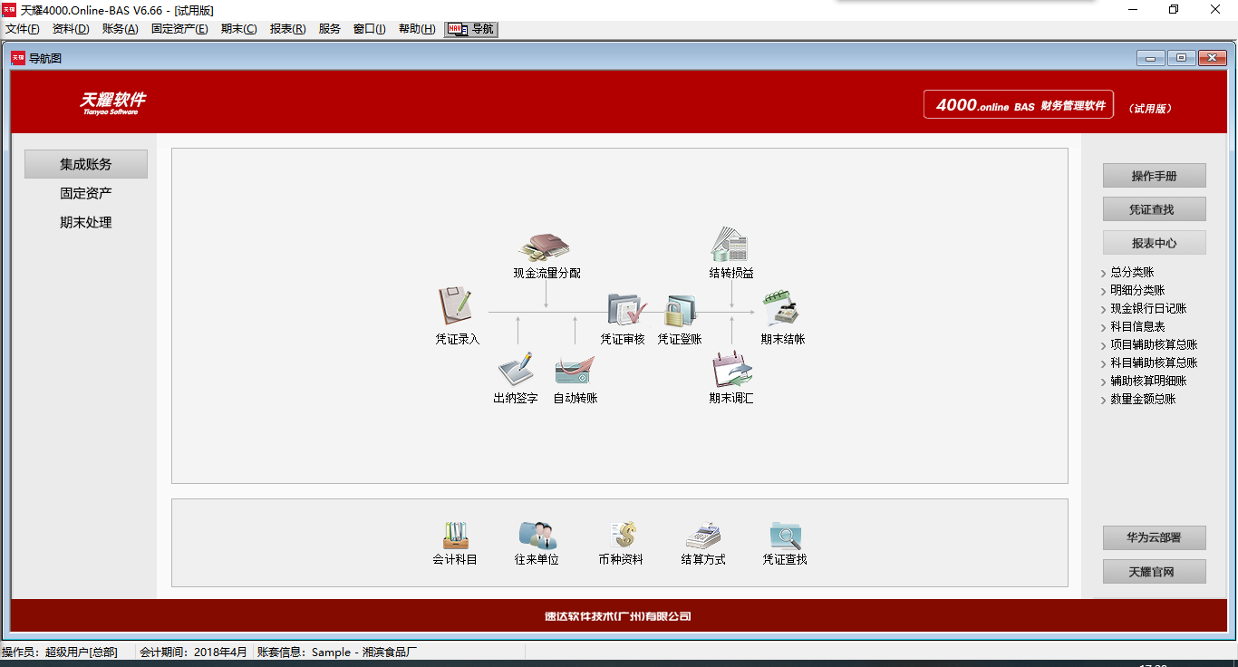
Task: Open the 固定资产(E) menu
Action: pyautogui.click(x=179, y=29)
